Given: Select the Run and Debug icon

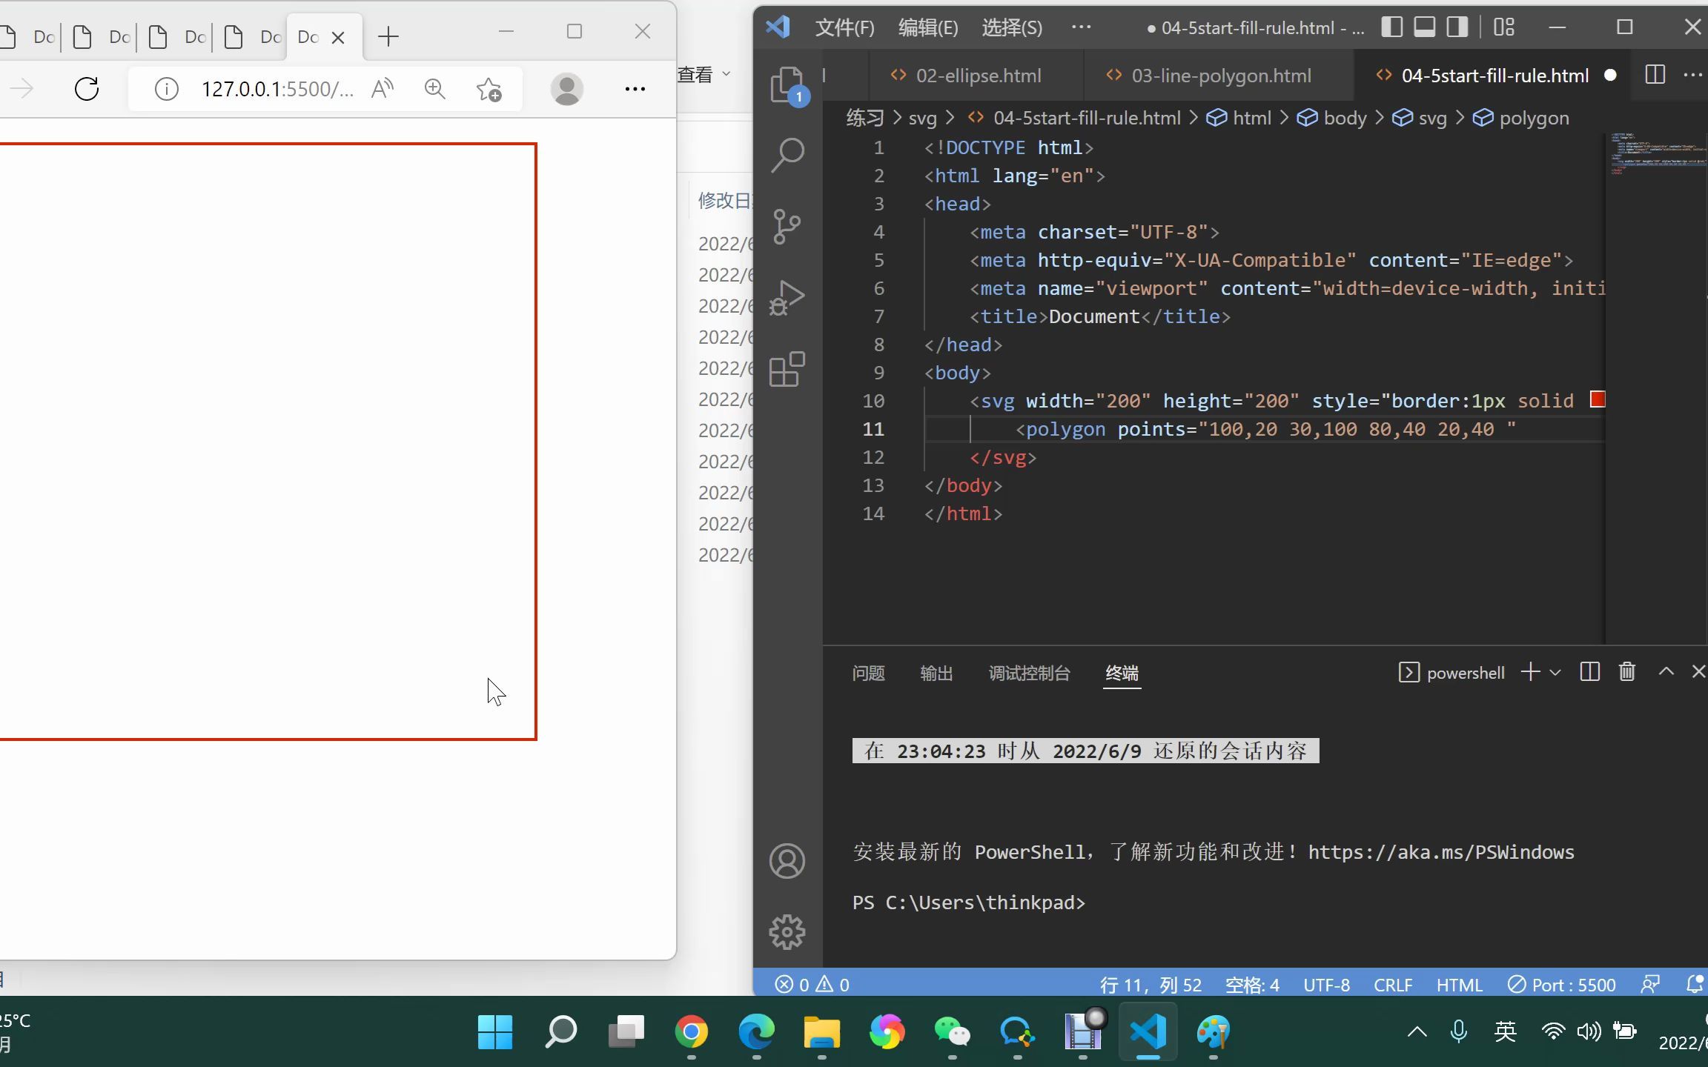Looking at the screenshot, I should coord(787,298).
